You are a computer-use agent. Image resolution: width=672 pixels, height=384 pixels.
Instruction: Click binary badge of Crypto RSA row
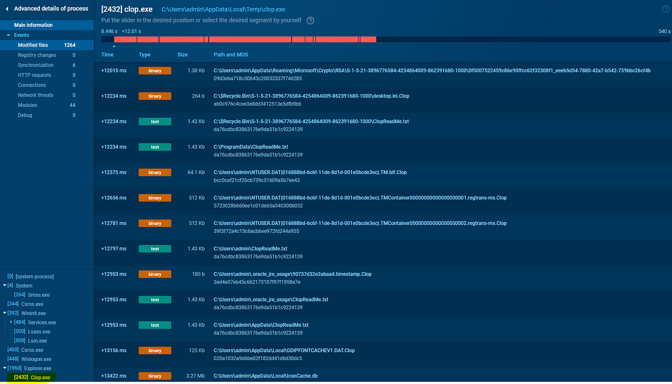click(x=155, y=71)
